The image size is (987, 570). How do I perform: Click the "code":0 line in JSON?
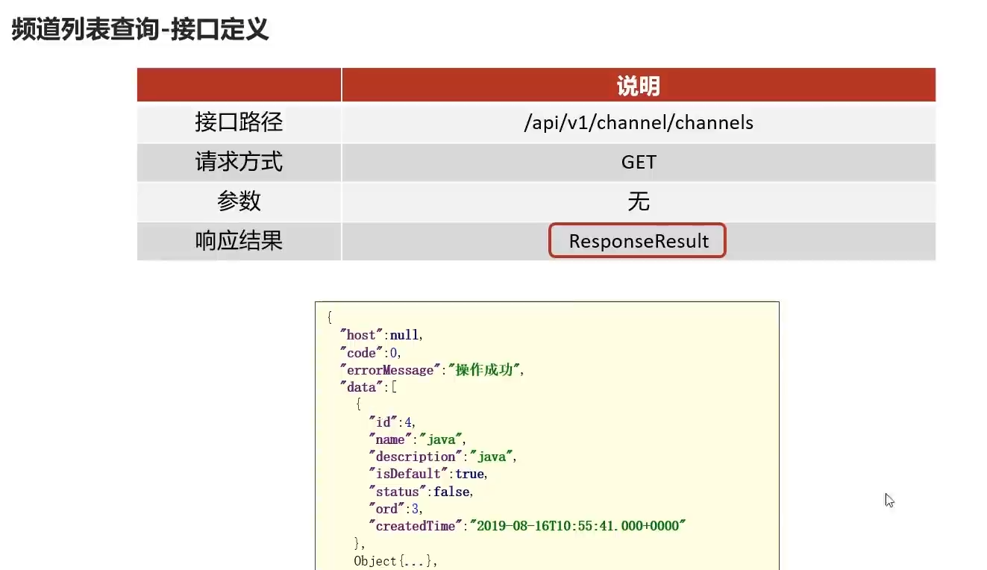pyautogui.click(x=370, y=353)
